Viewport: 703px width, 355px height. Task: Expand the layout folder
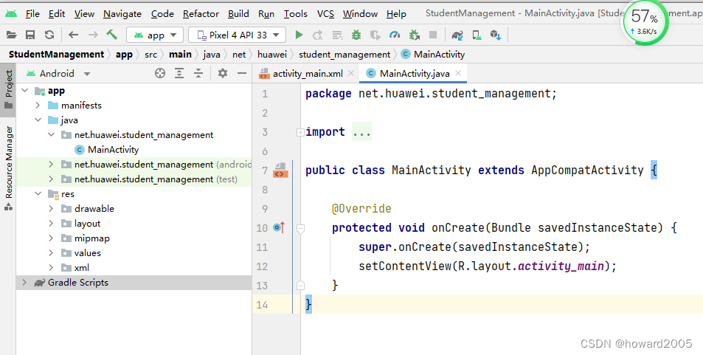tap(51, 224)
